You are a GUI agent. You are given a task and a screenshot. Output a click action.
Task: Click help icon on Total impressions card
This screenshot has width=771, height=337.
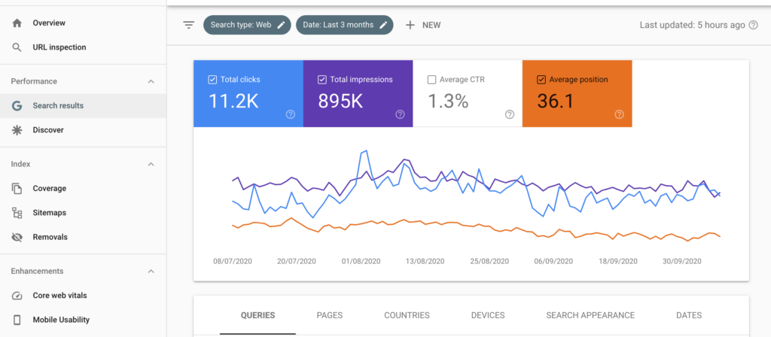(400, 114)
